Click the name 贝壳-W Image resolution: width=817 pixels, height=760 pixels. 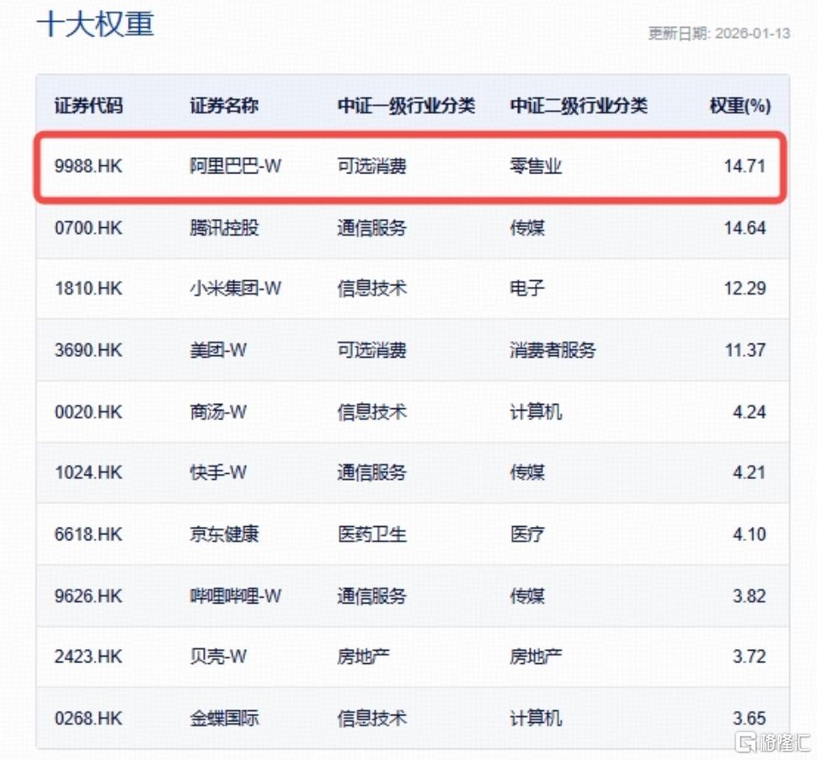click(x=218, y=656)
